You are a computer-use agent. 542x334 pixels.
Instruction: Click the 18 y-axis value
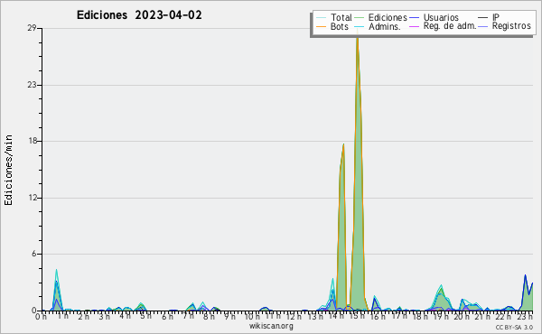[x=32, y=141]
